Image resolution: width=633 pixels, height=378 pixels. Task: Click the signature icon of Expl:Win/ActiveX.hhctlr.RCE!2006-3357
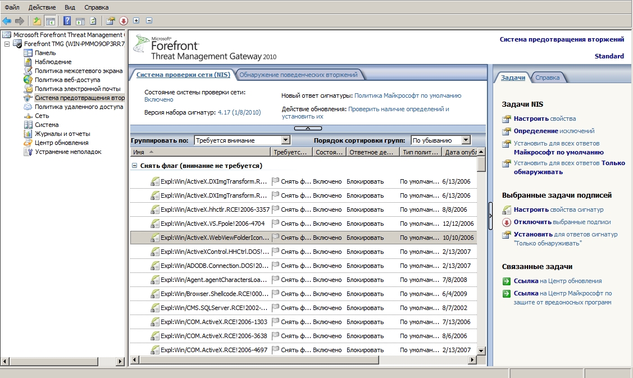click(x=154, y=210)
